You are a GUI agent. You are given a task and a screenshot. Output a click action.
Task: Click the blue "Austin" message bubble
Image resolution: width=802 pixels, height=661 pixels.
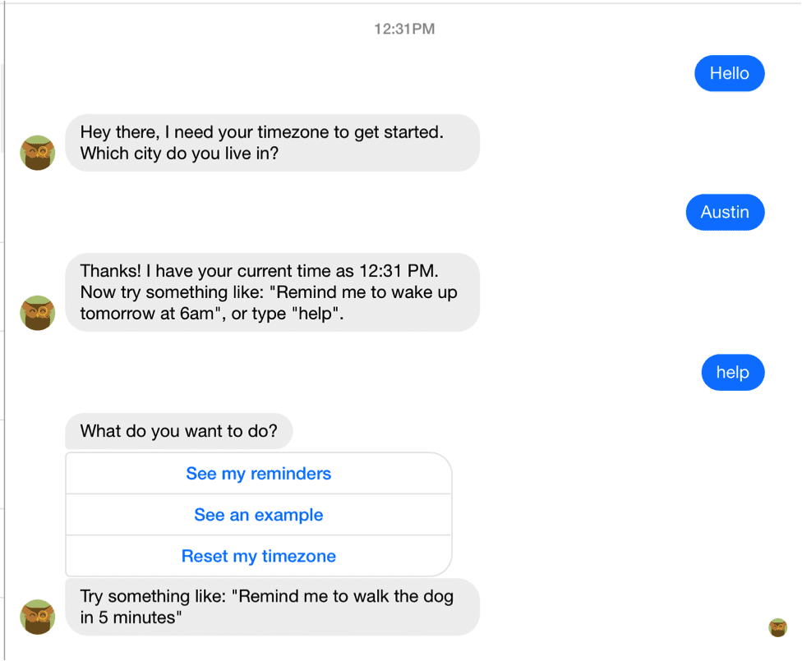click(x=724, y=212)
